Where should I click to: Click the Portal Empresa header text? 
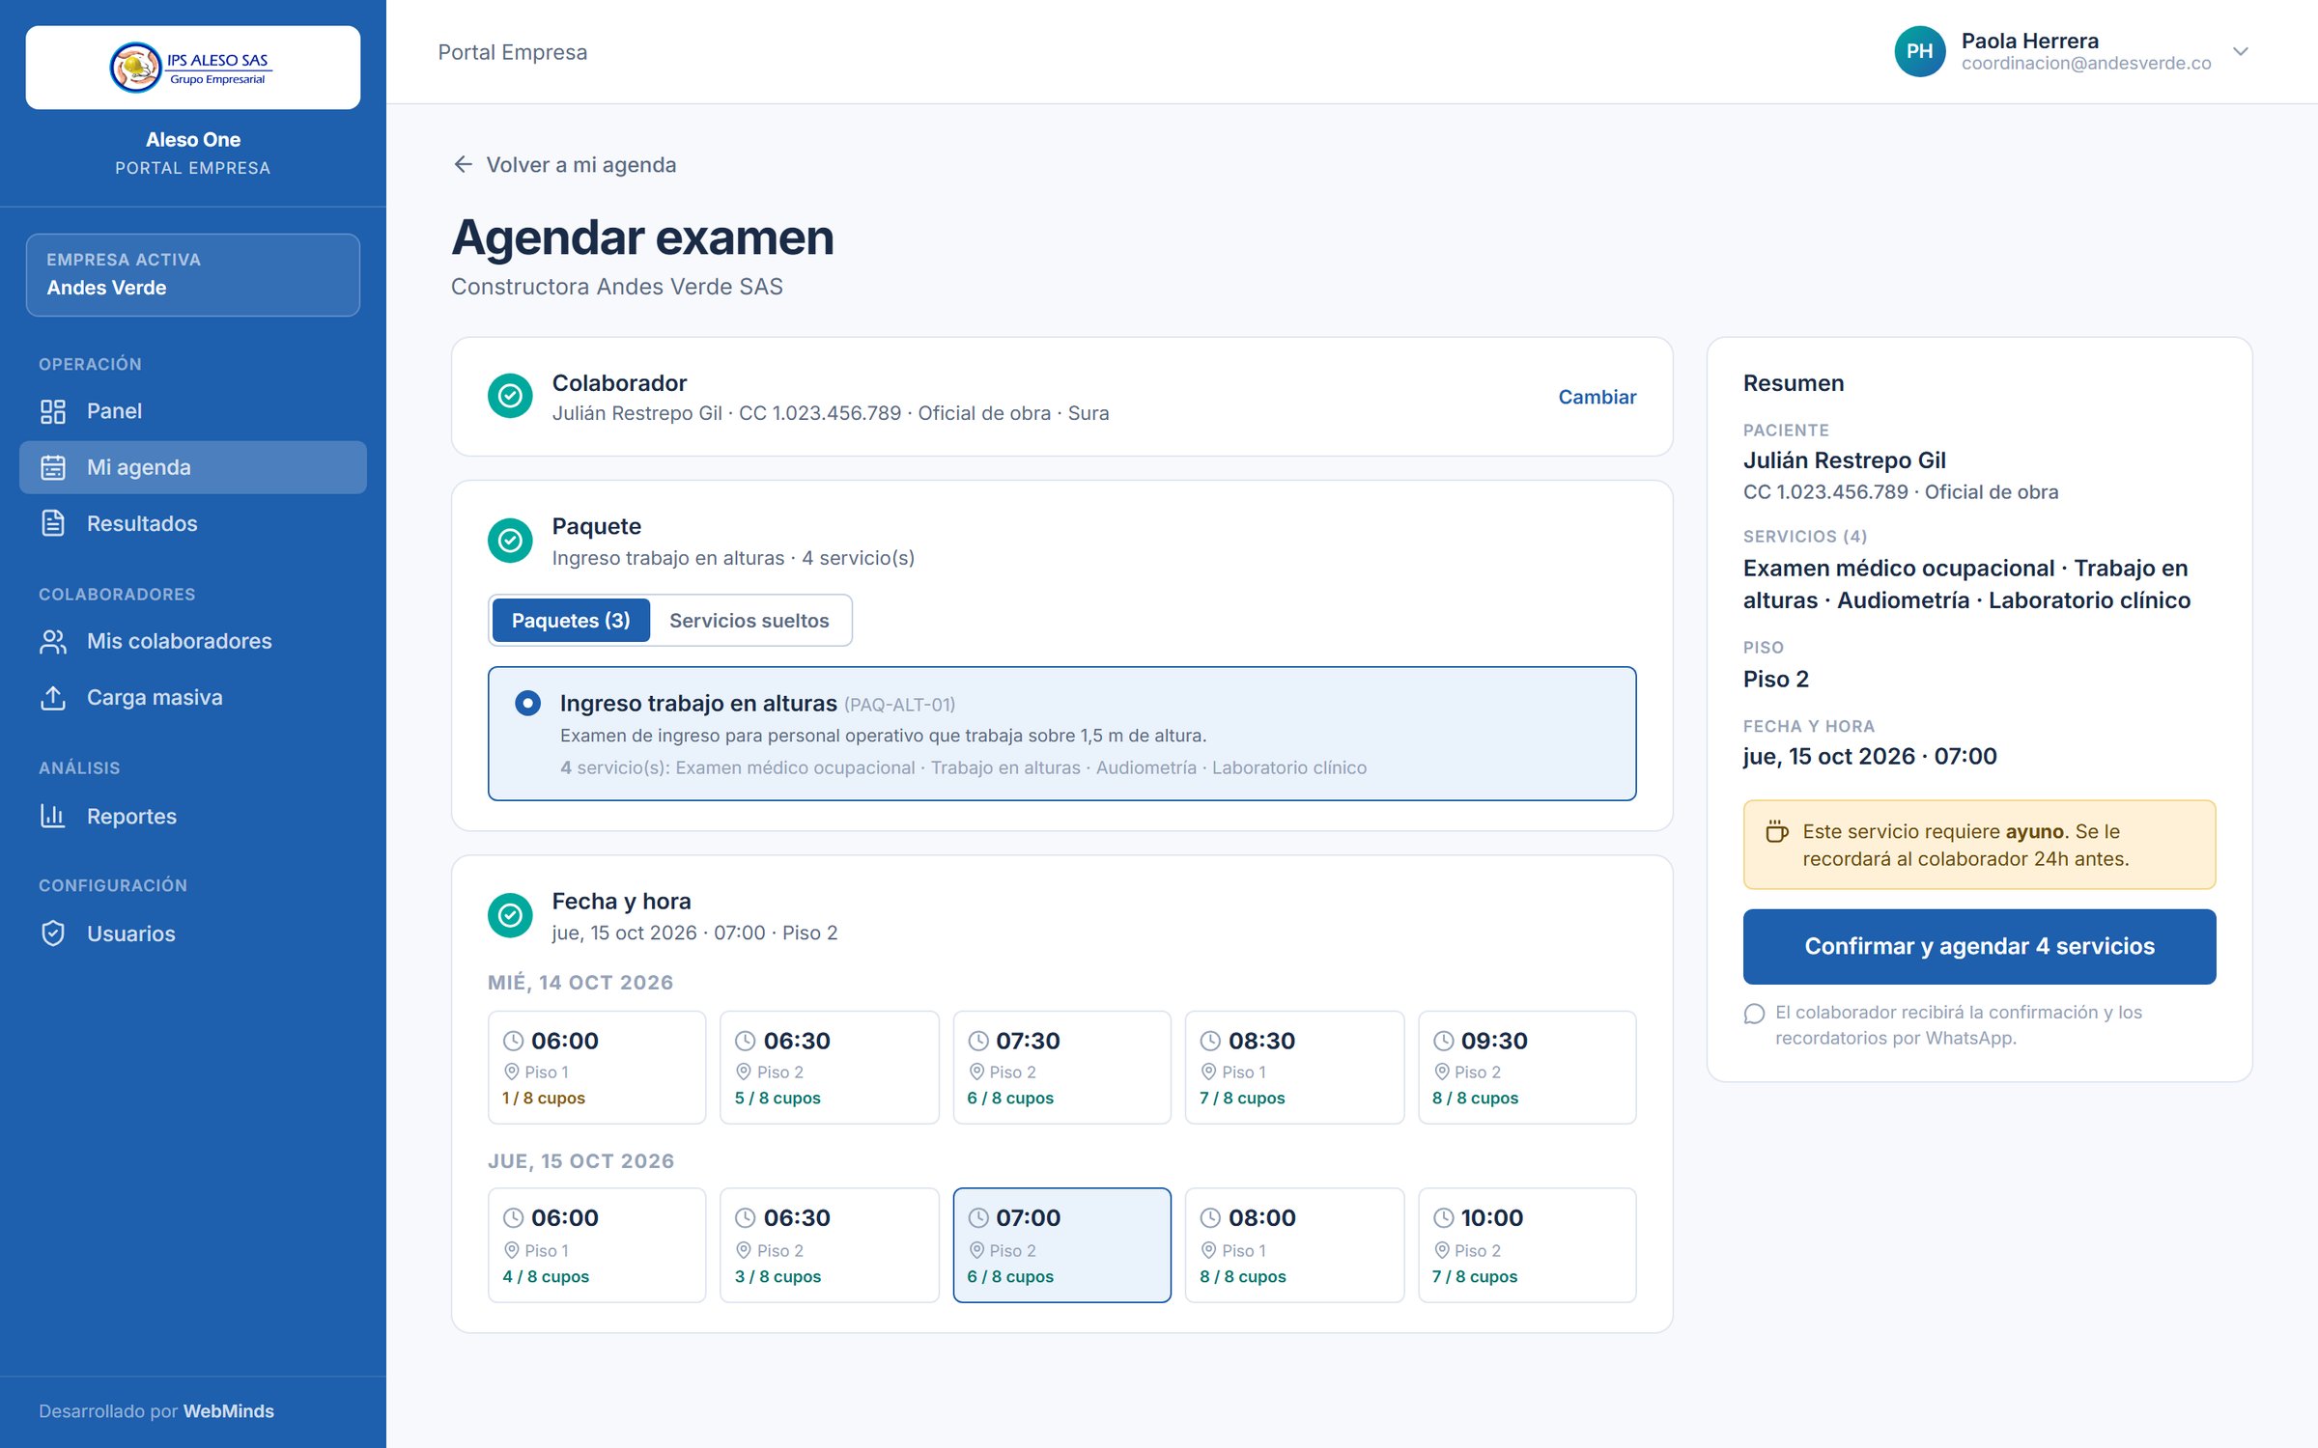coord(512,52)
